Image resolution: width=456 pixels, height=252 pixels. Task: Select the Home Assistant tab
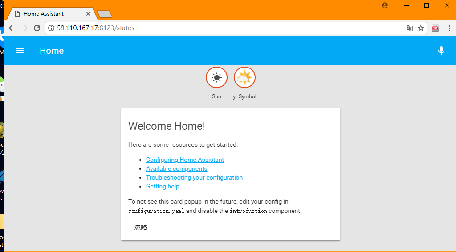[53, 14]
